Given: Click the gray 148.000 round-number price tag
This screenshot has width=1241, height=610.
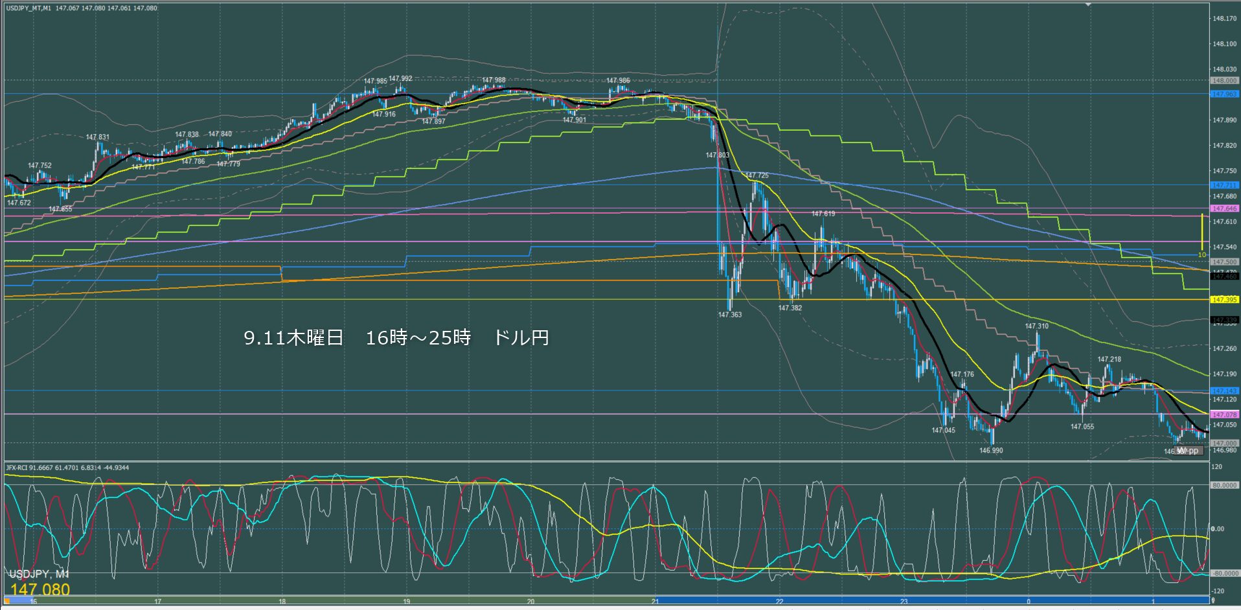Looking at the screenshot, I should (x=1224, y=81).
